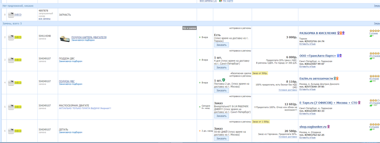Click the ribbon badge next to E-Tape.ru
The width and height of the screenshot is (380, 143).
(359, 103)
